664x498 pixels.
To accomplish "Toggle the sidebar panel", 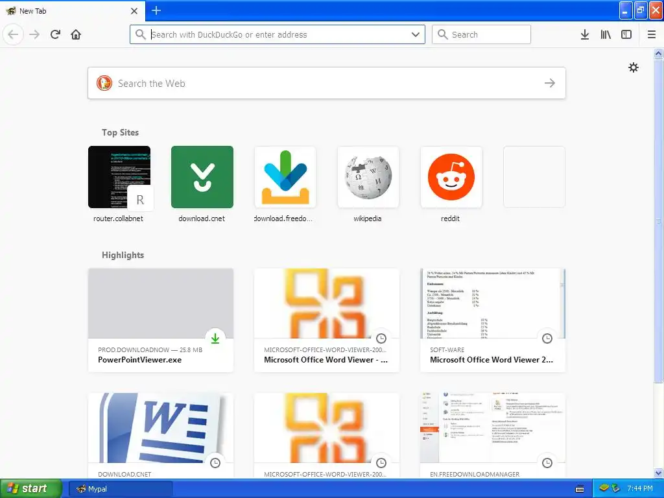I will click(x=626, y=34).
